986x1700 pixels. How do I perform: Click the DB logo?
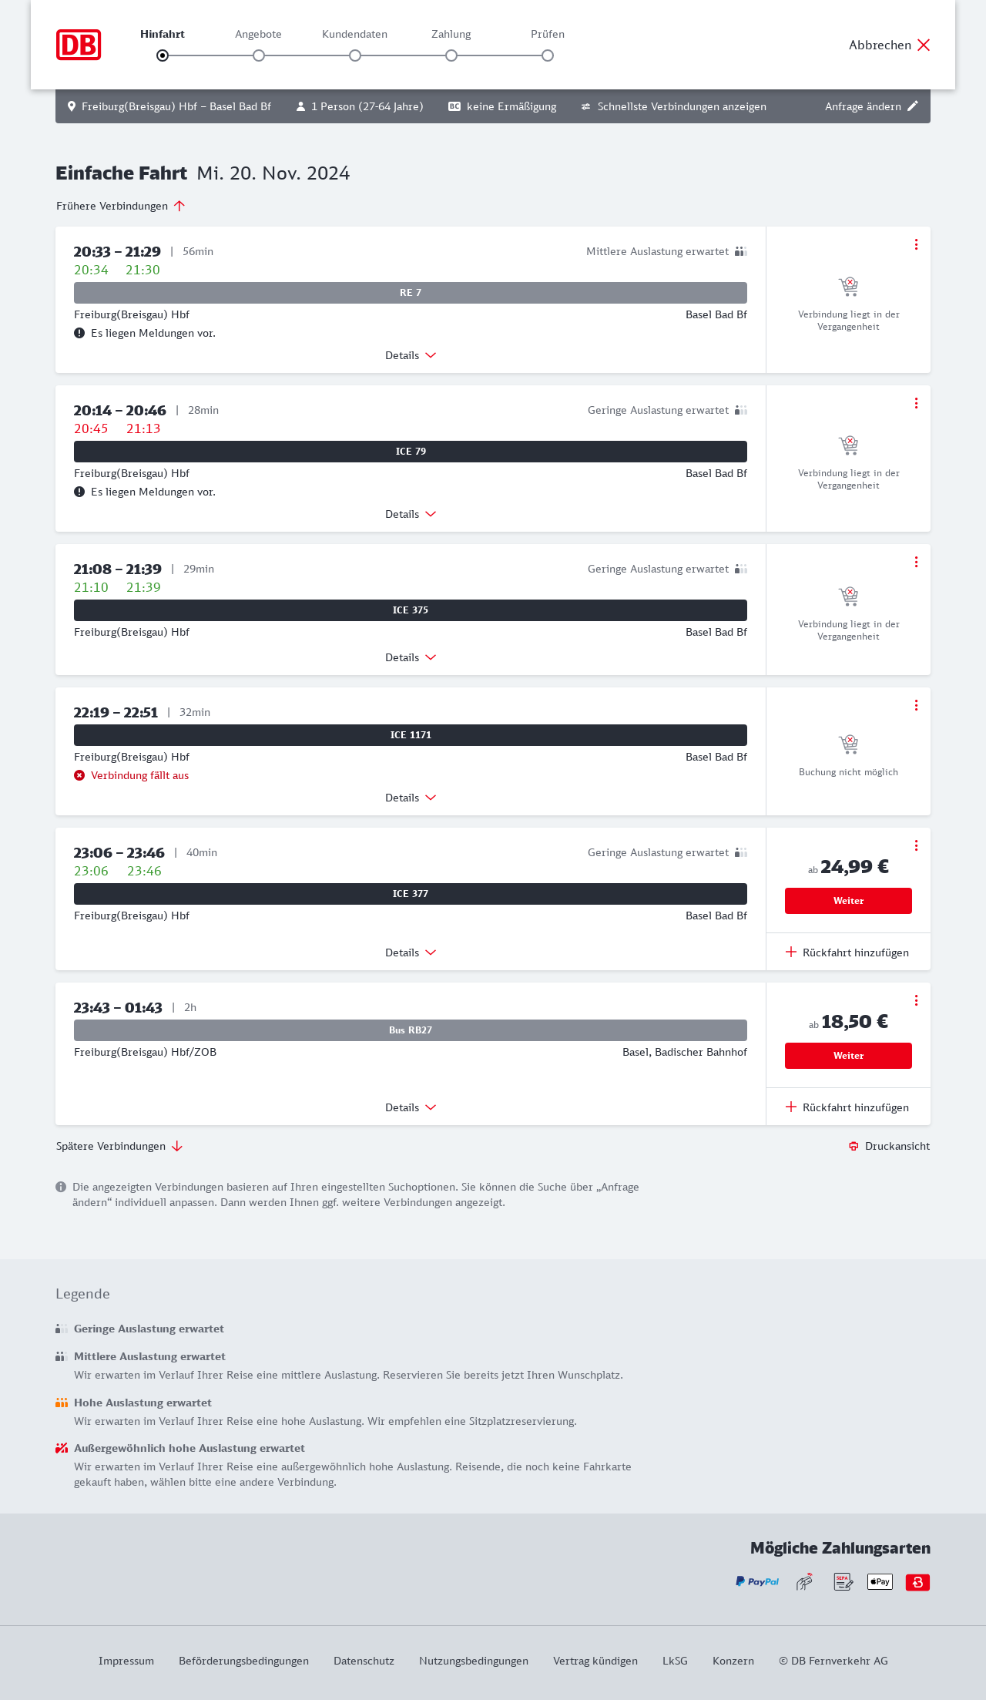point(79,45)
